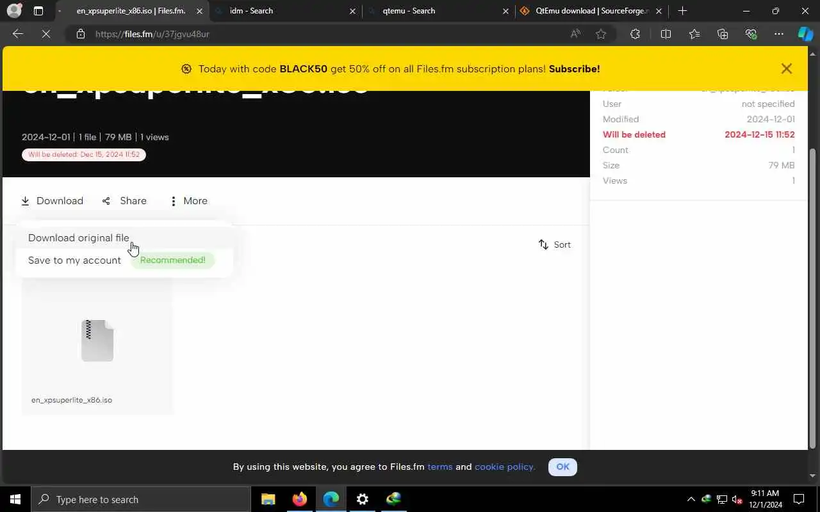Open Collections in toolbar
820x512 pixels.
coord(723,34)
